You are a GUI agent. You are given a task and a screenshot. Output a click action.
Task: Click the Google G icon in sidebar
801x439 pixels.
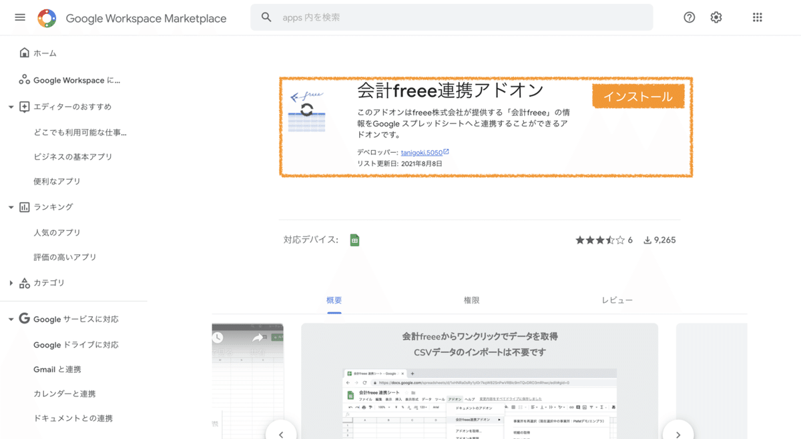[25, 319]
